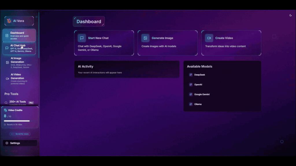Viewport: 296px width, 166px height.
Task: Click the Start New Chat card icon
Action: pos(82,38)
